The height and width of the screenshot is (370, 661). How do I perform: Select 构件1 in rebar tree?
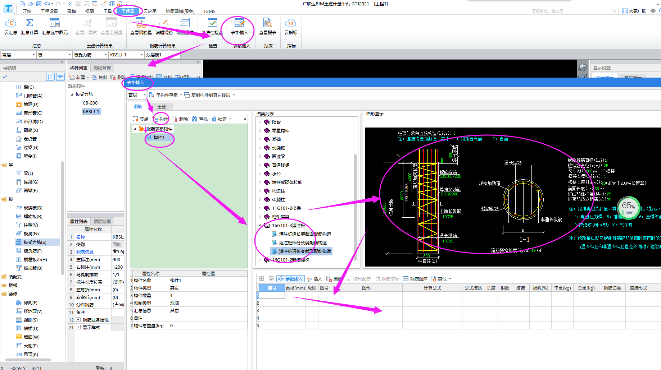[159, 137]
